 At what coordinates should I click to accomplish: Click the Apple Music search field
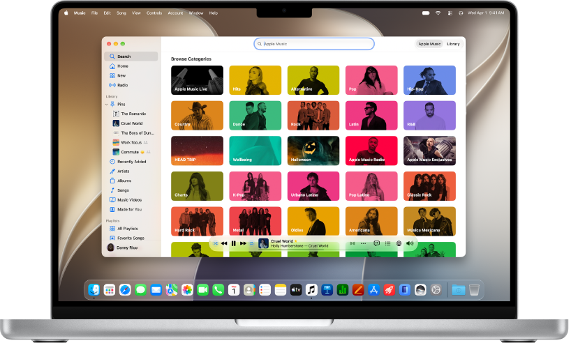coord(314,44)
